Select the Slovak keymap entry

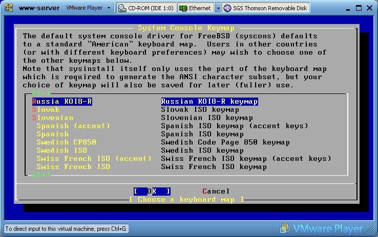pos(46,110)
